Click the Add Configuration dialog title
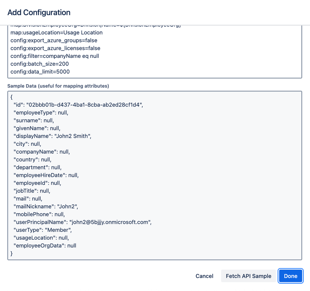 click(x=39, y=12)
